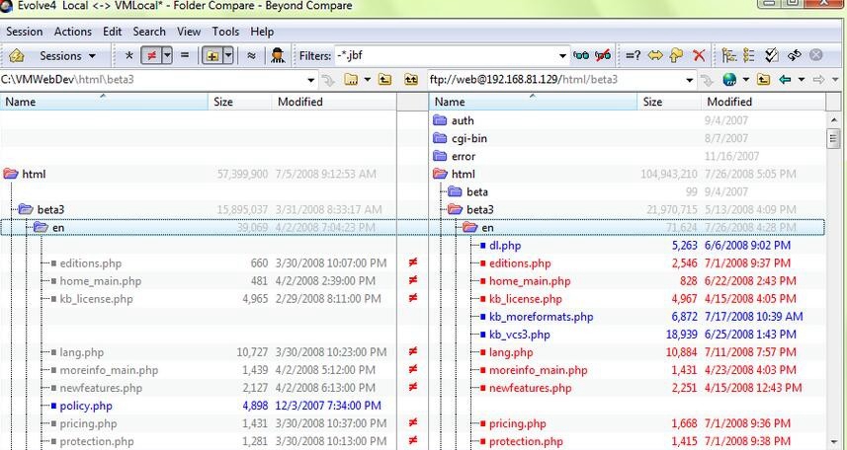Open the Search menu
This screenshot has width=847, height=450.
tap(149, 32)
